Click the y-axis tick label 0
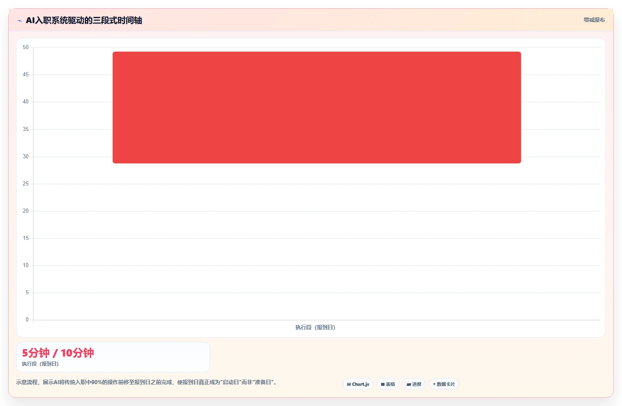The height and width of the screenshot is (406, 622). [x=27, y=320]
